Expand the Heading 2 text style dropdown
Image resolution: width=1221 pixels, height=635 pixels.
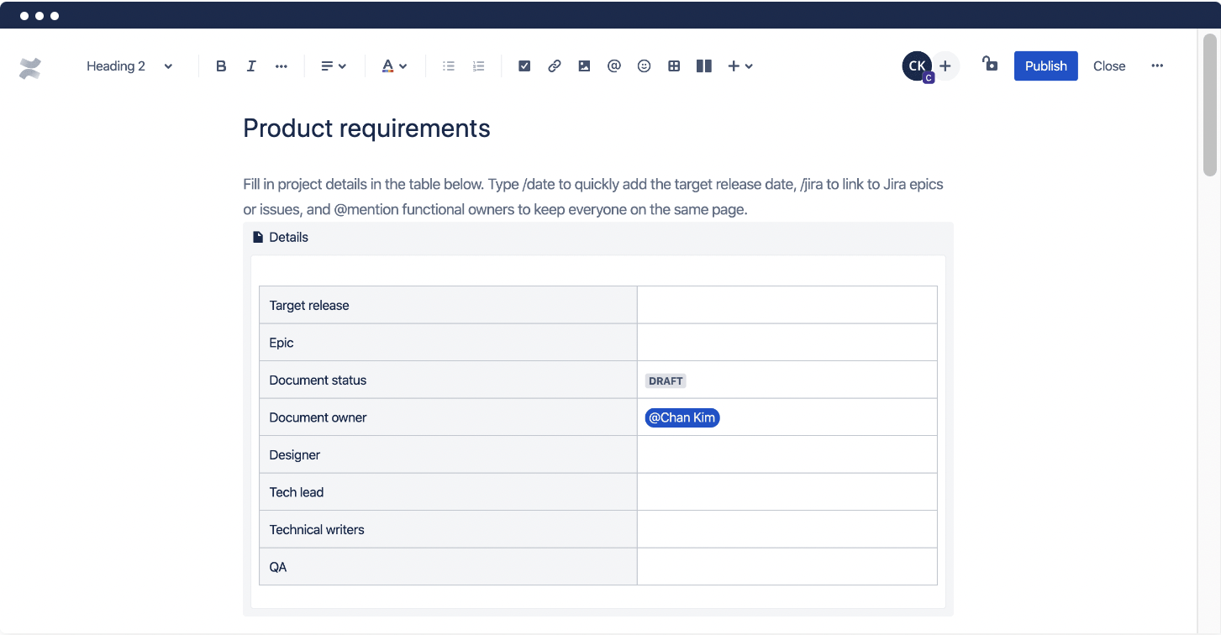(x=130, y=66)
